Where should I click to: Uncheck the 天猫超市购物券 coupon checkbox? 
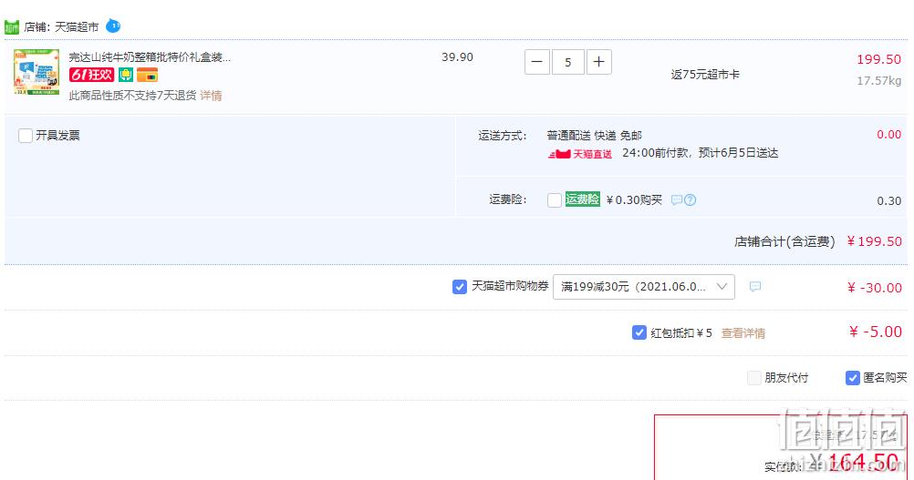pos(460,287)
